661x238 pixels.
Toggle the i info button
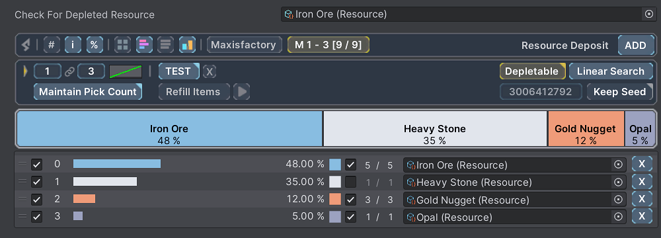click(73, 45)
